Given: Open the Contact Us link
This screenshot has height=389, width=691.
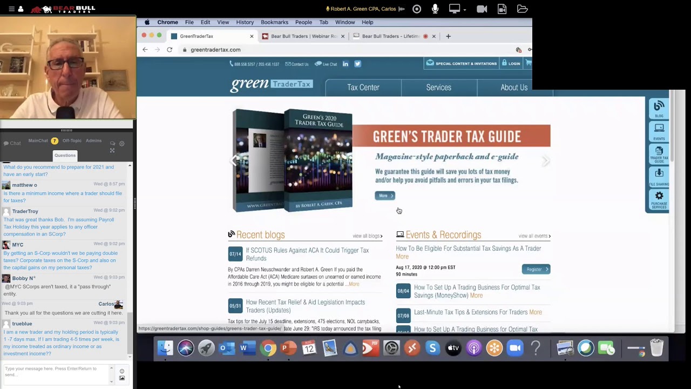Looking at the screenshot, I should [x=297, y=64].
